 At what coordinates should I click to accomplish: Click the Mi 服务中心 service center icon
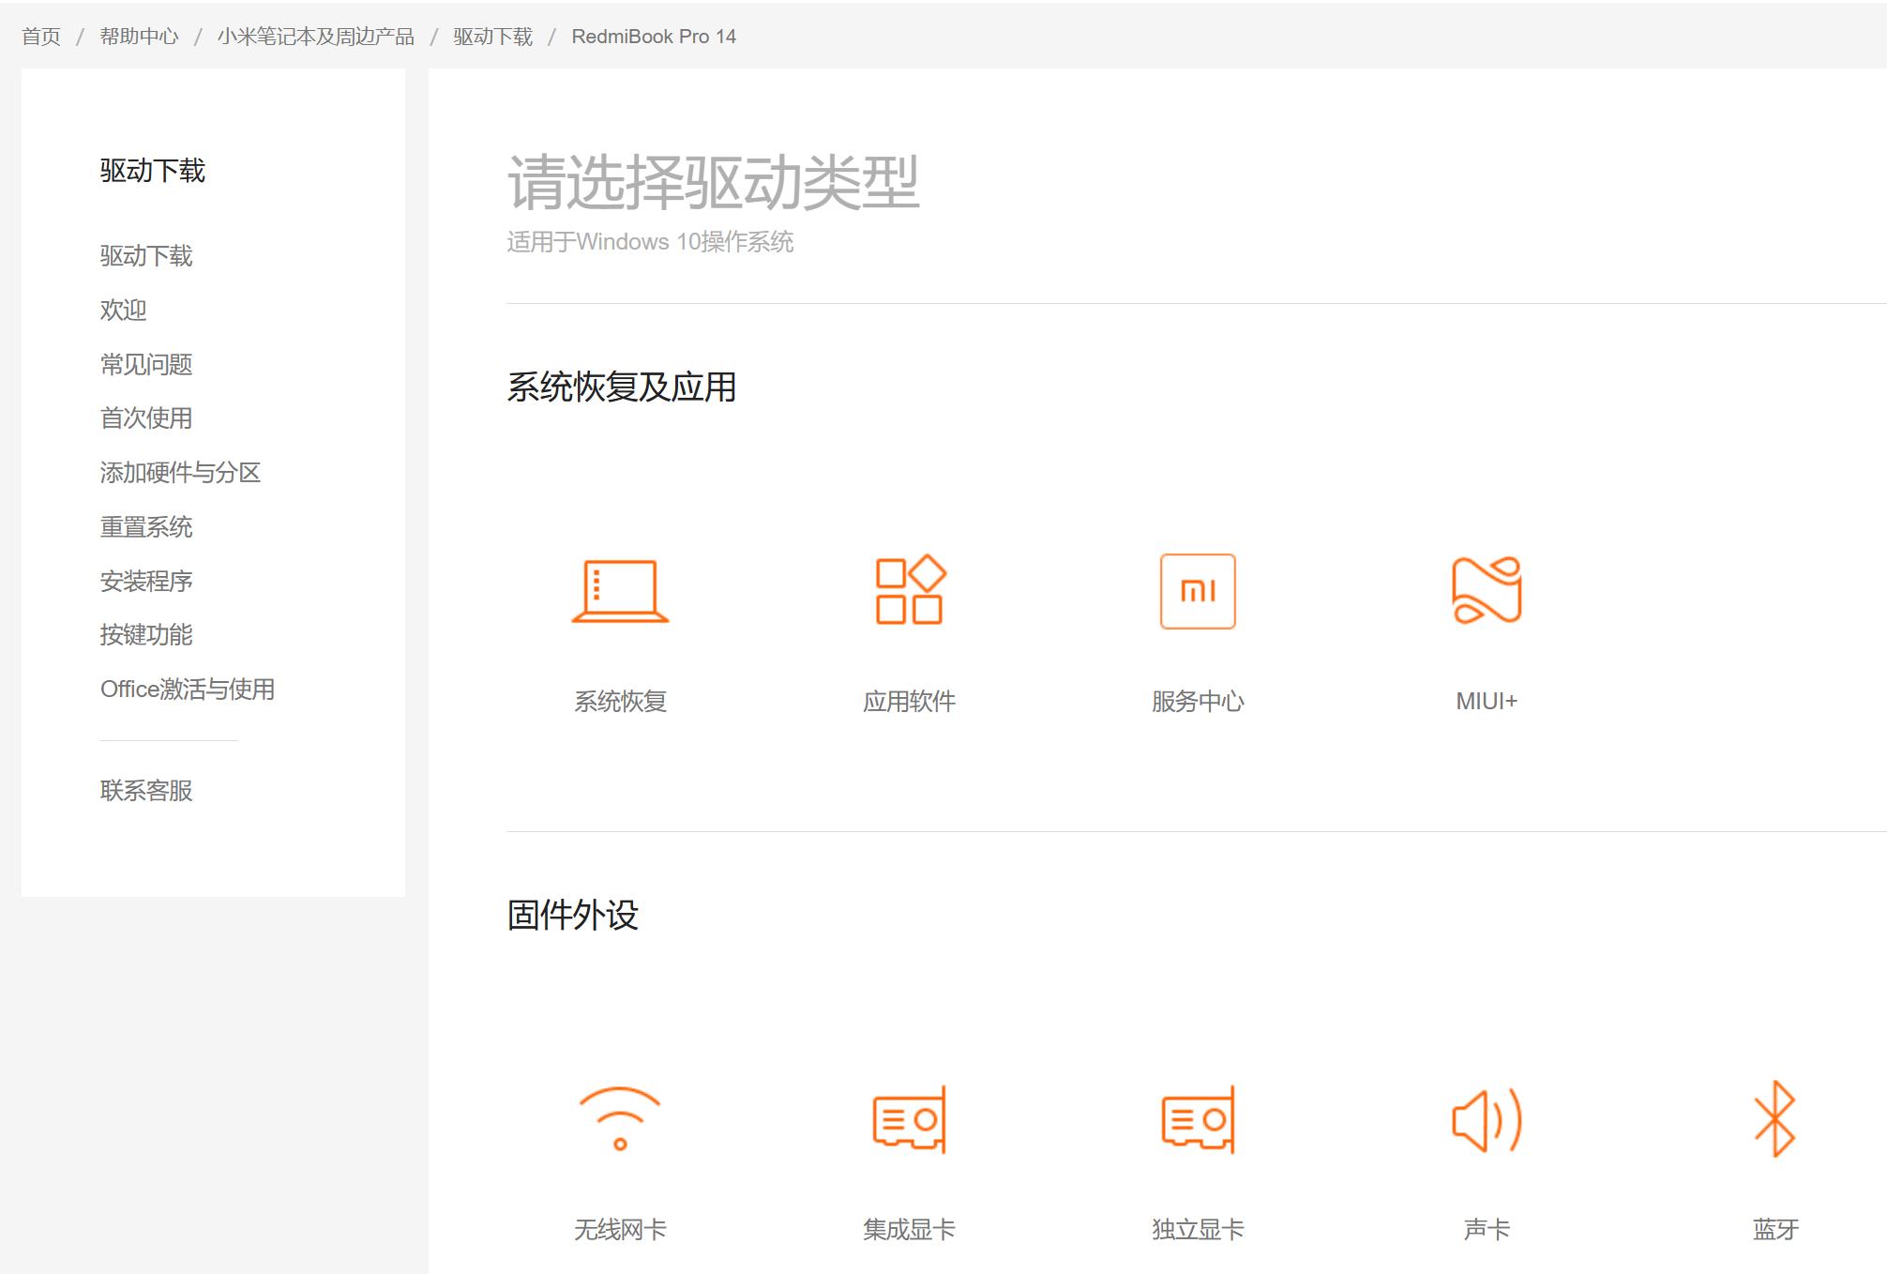coord(1198,592)
